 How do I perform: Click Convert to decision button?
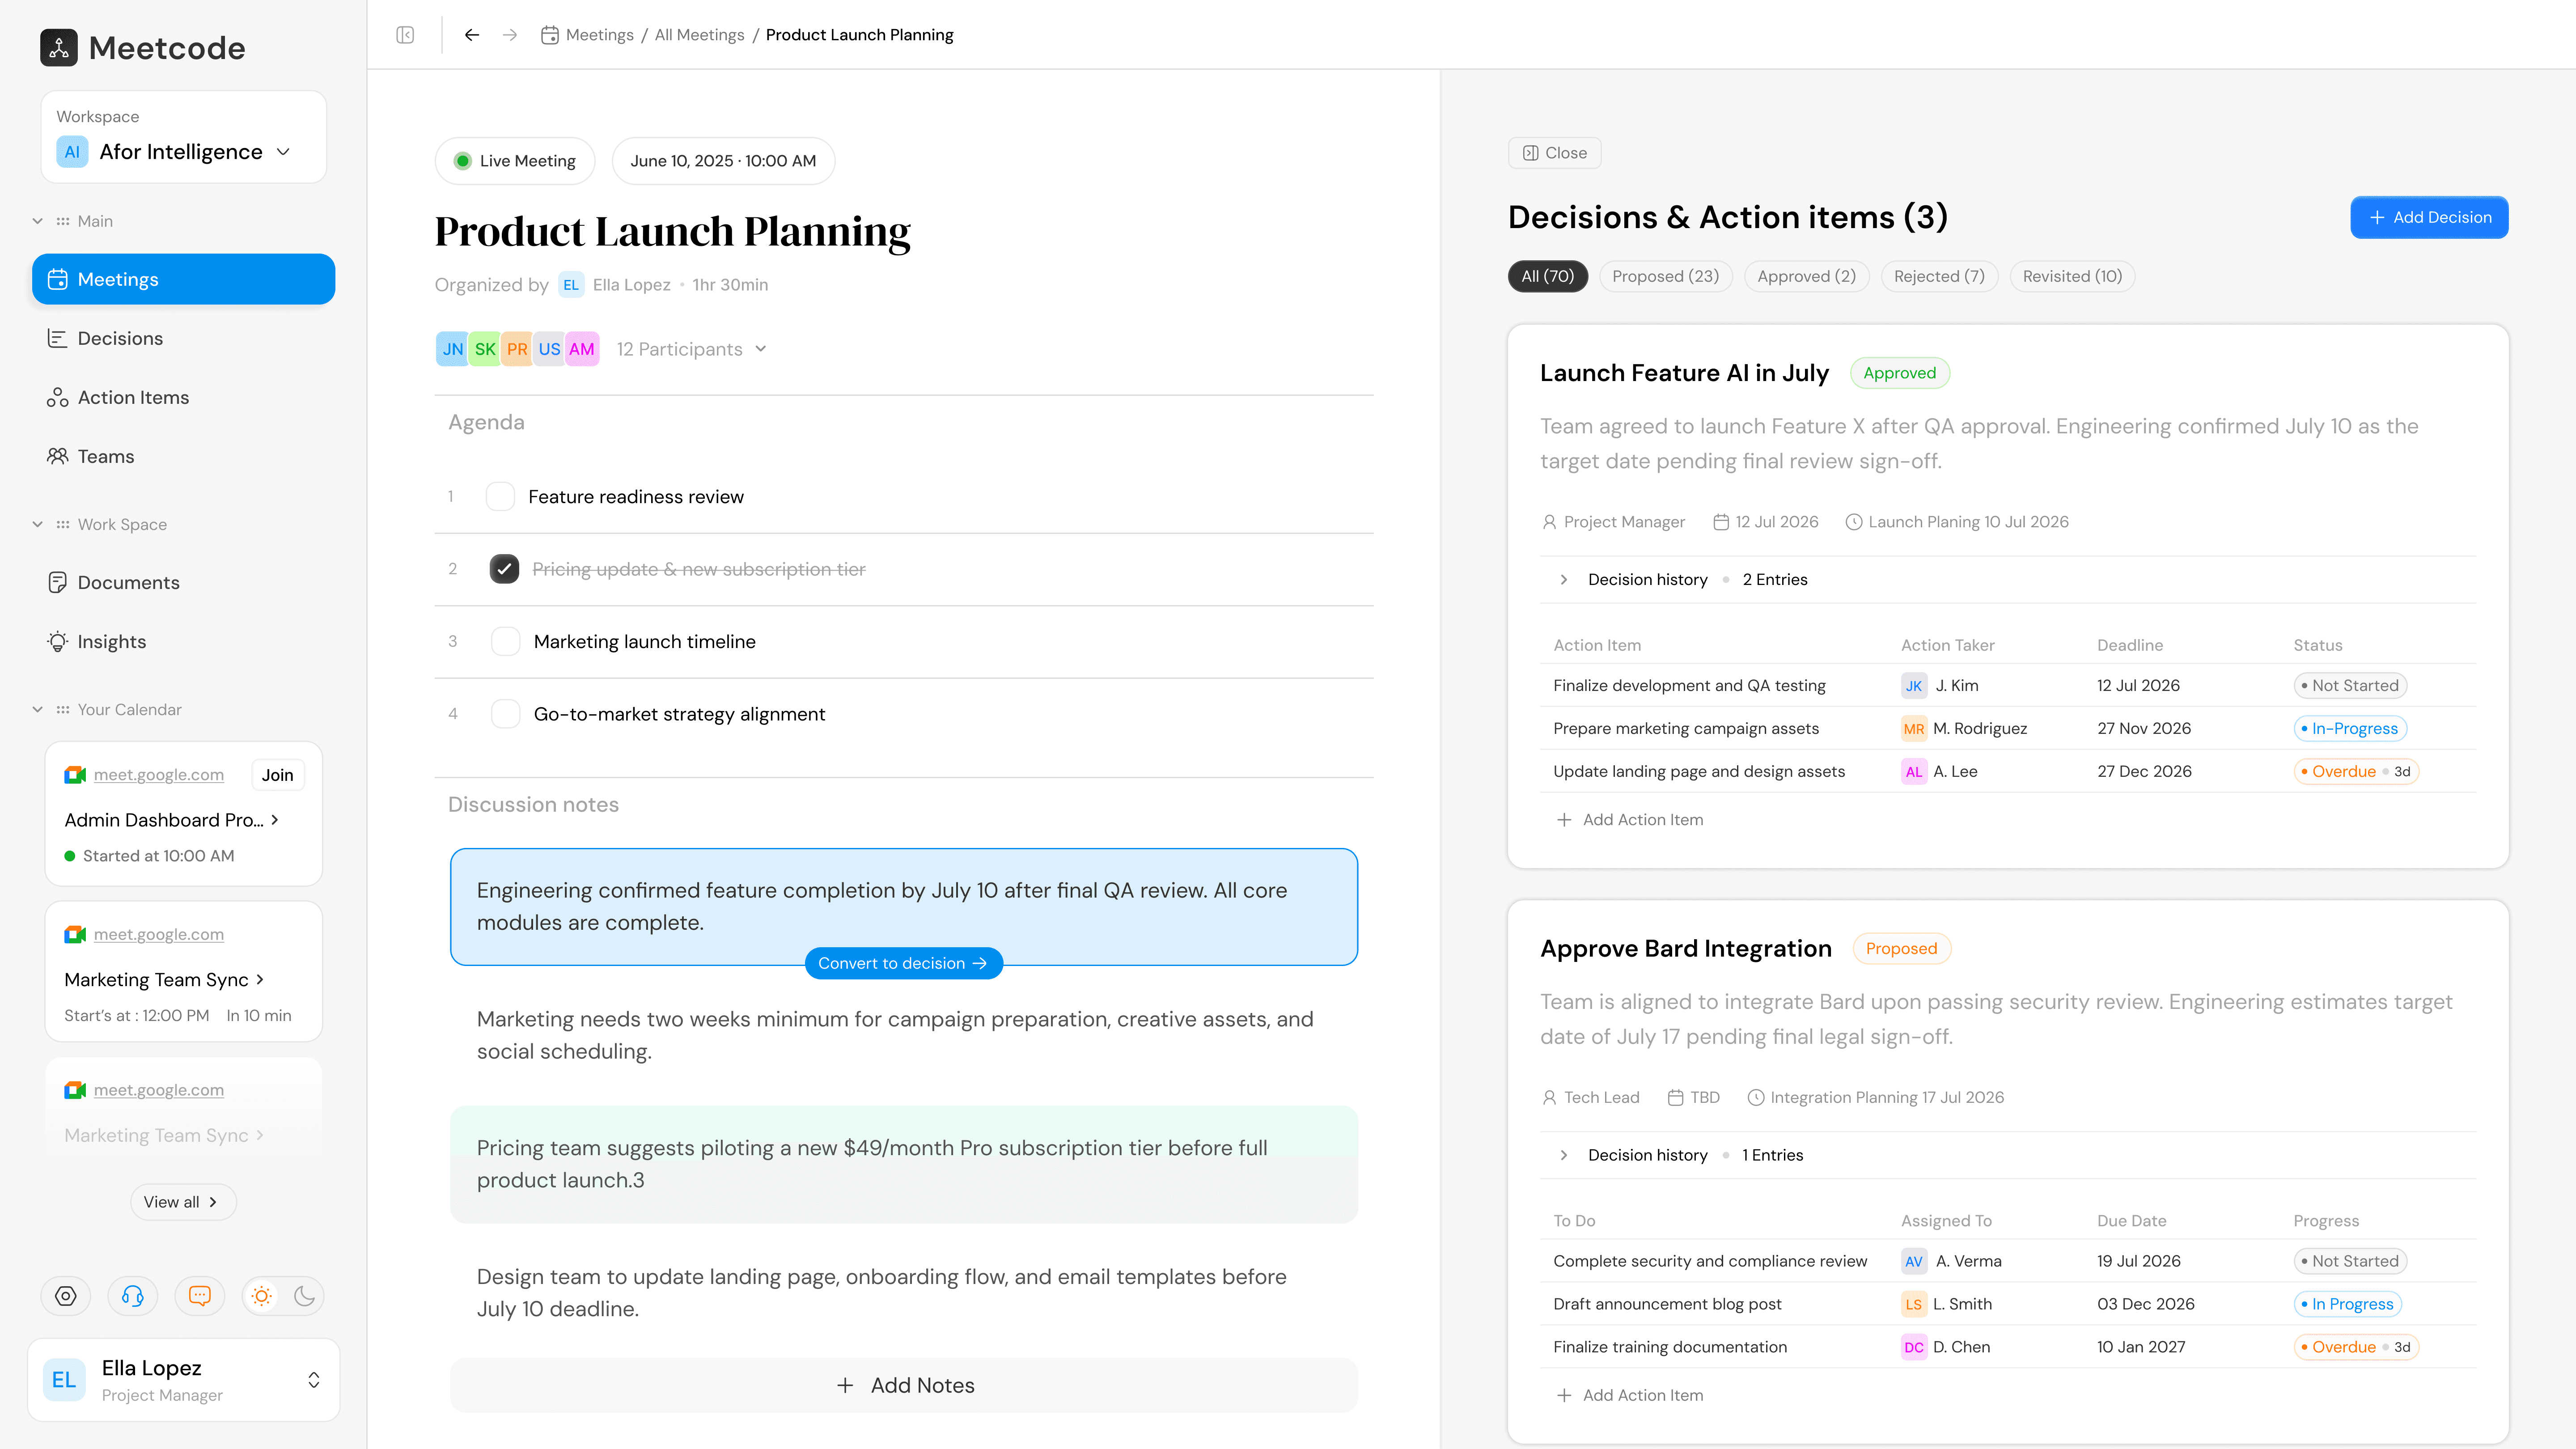coord(903,963)
